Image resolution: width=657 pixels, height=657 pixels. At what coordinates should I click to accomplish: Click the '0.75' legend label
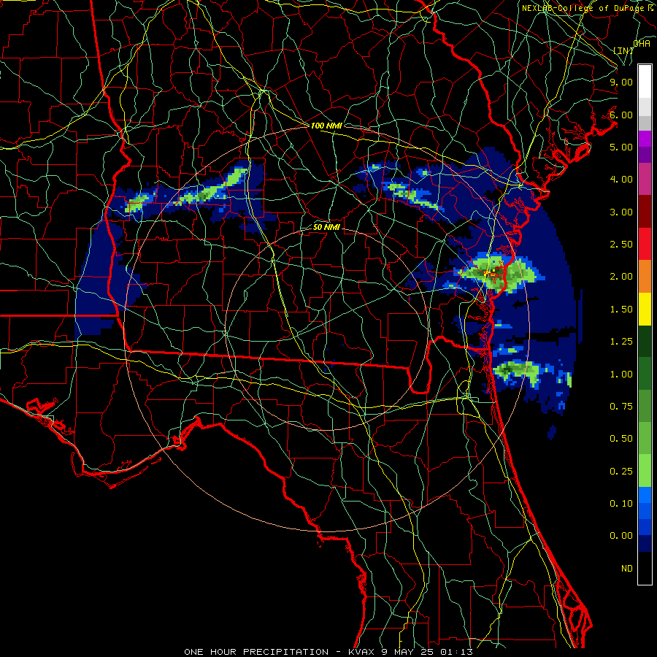point(621,407)
